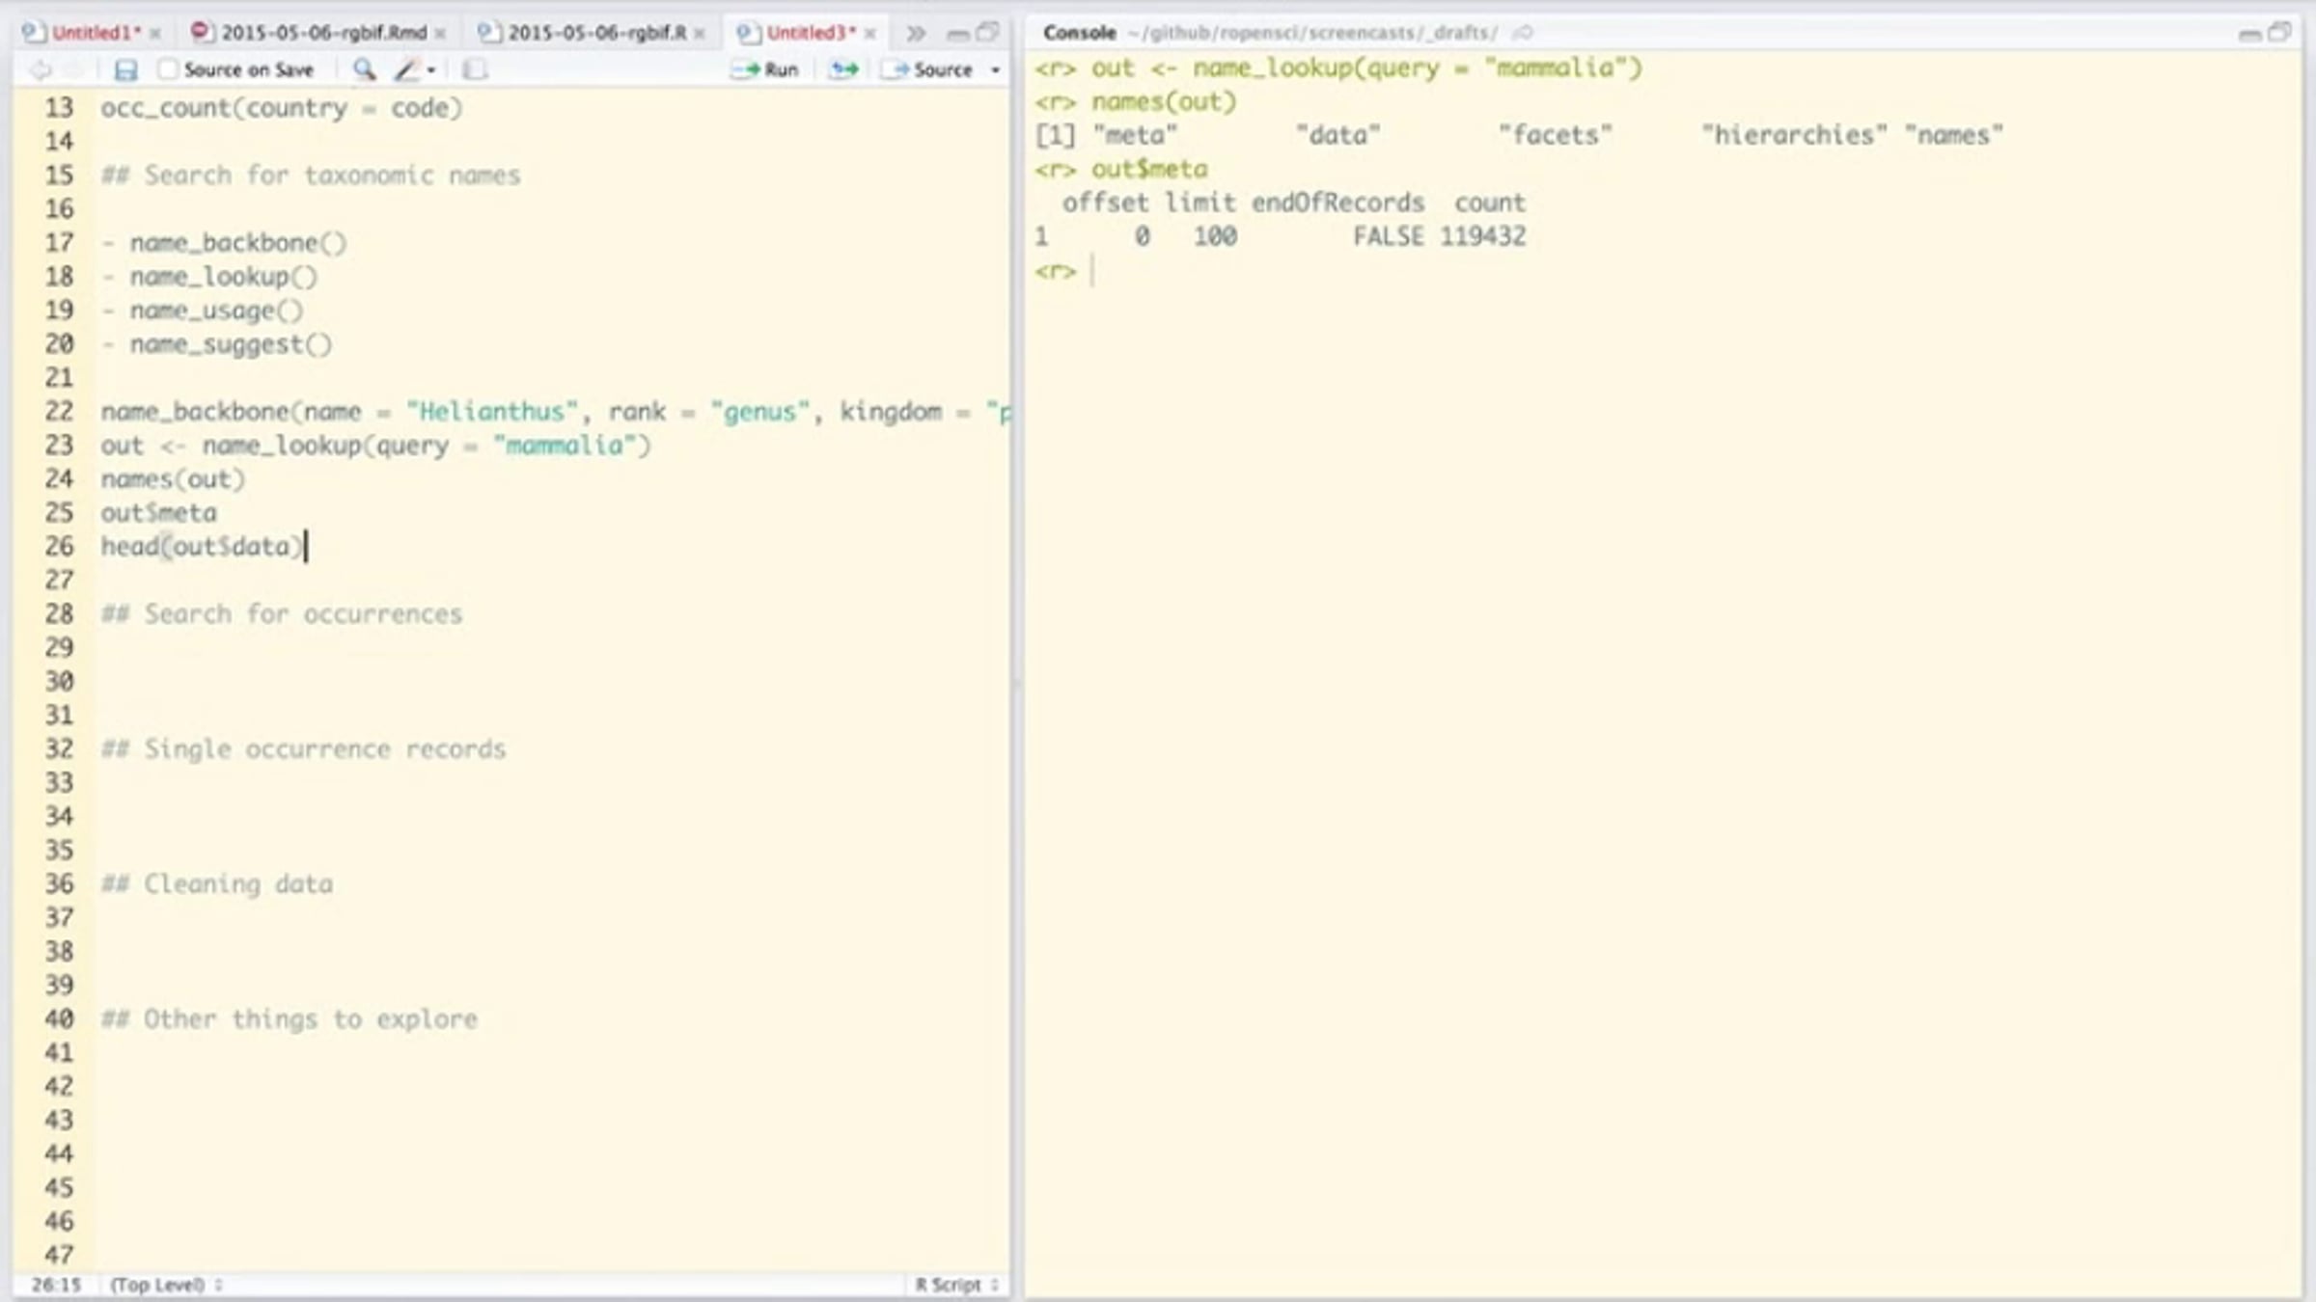This screenshot has height=1302, width=2316.
Task: Save the current script with the floppy icon
Action: pyautogui.click(x=125, y=69)
